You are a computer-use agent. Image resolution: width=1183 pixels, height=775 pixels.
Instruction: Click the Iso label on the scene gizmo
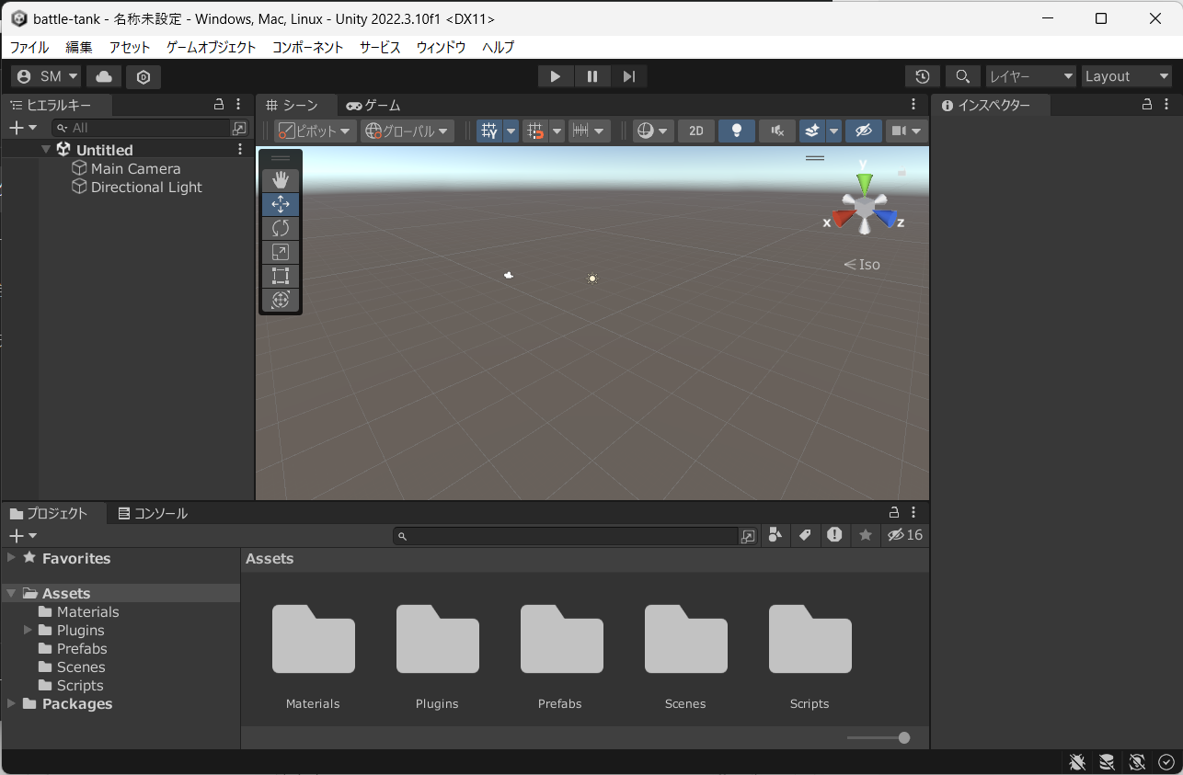click(861, 264)
